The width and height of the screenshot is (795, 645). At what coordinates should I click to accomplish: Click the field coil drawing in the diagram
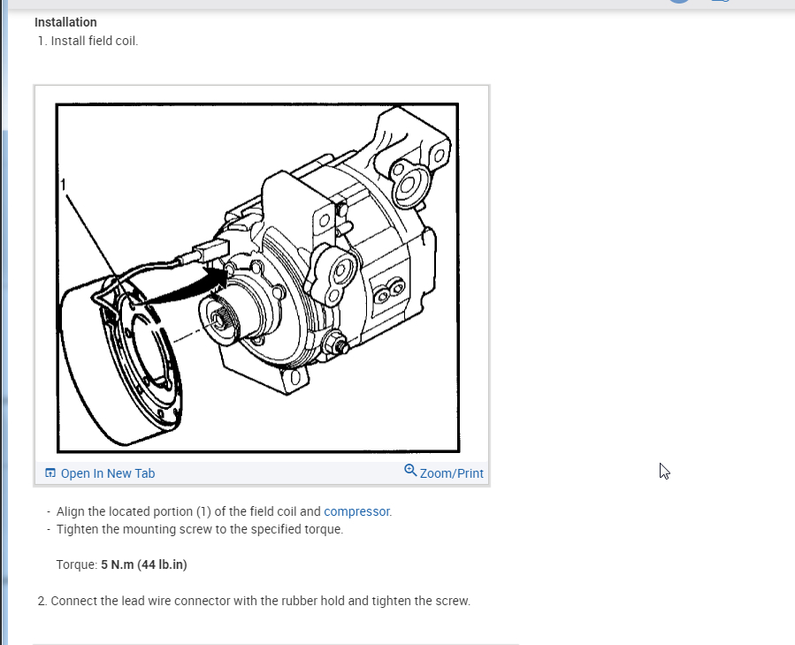[120, 360]
